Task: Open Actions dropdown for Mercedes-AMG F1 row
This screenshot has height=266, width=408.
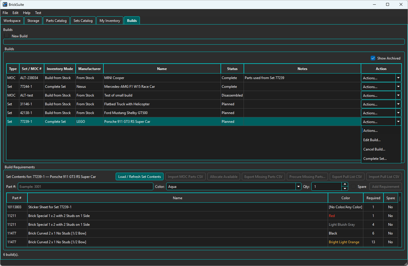Action: (x=398, y=87)
